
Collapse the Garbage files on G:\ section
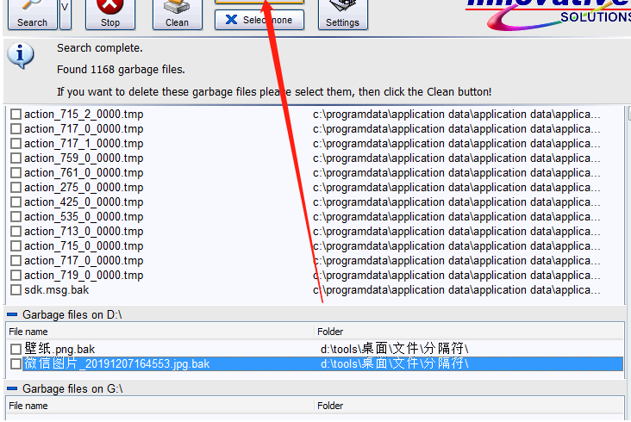click(12, 388)
